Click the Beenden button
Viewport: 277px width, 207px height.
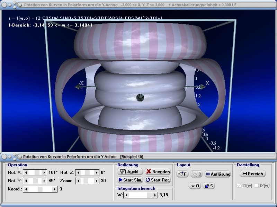click(158, 171)
